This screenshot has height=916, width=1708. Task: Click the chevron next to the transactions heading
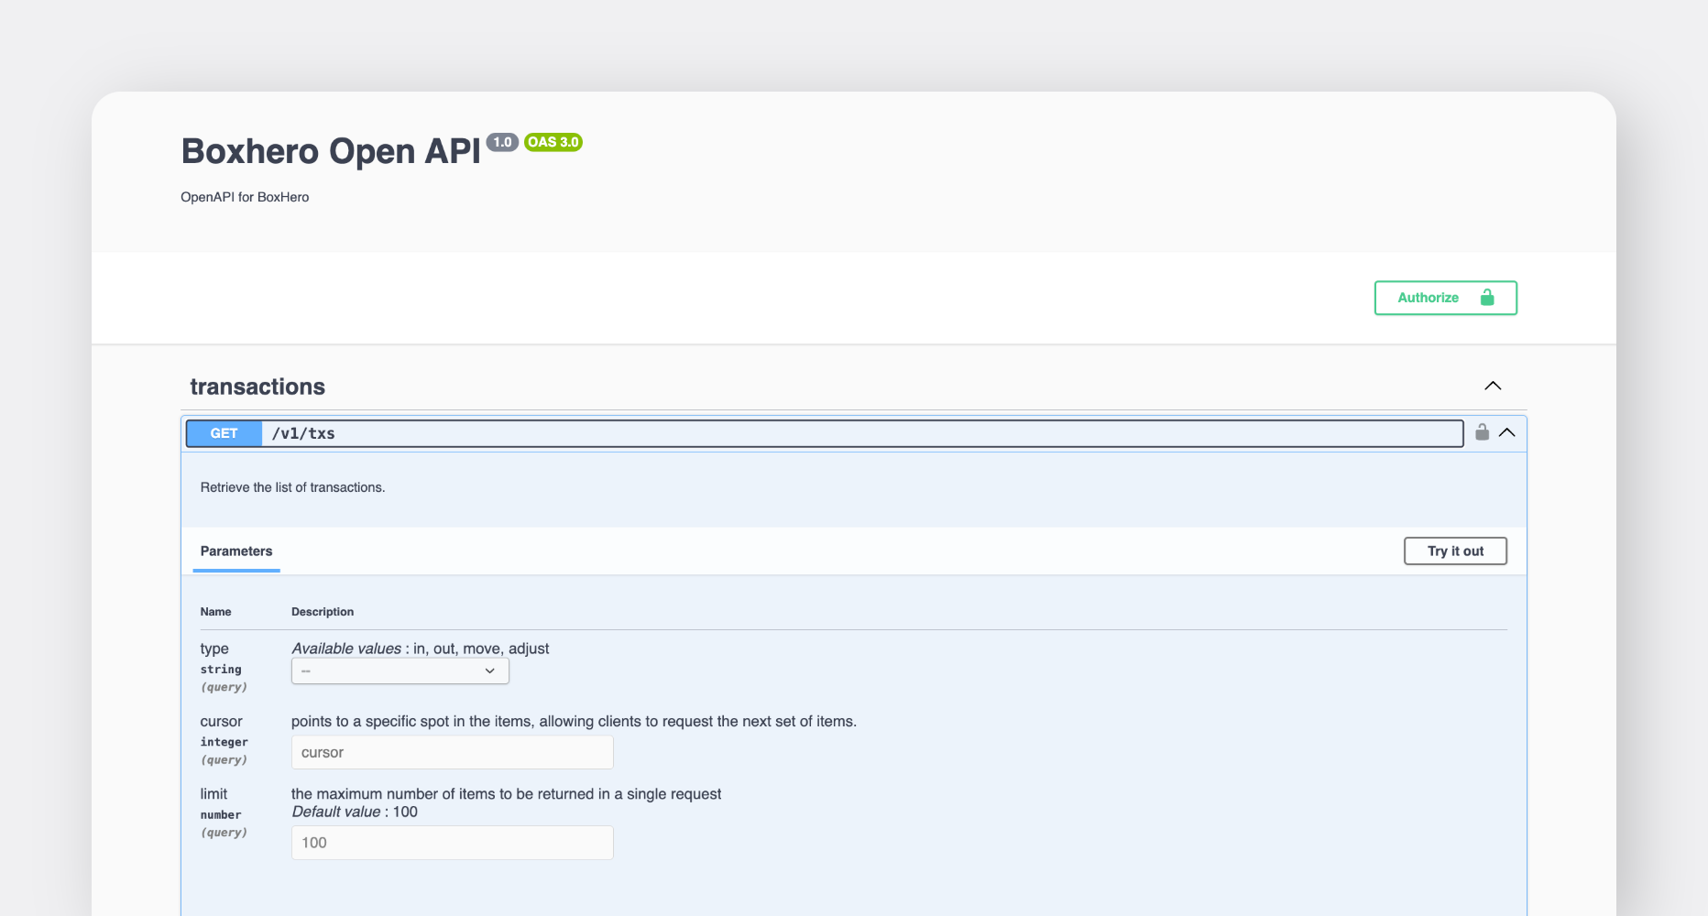1493,386
